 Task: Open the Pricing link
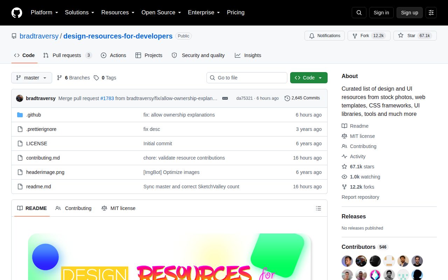(236, 13)
